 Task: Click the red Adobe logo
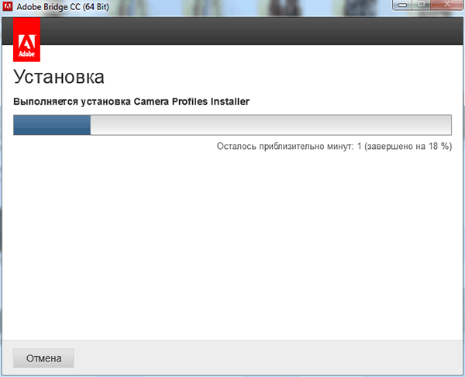coord(26,40)
